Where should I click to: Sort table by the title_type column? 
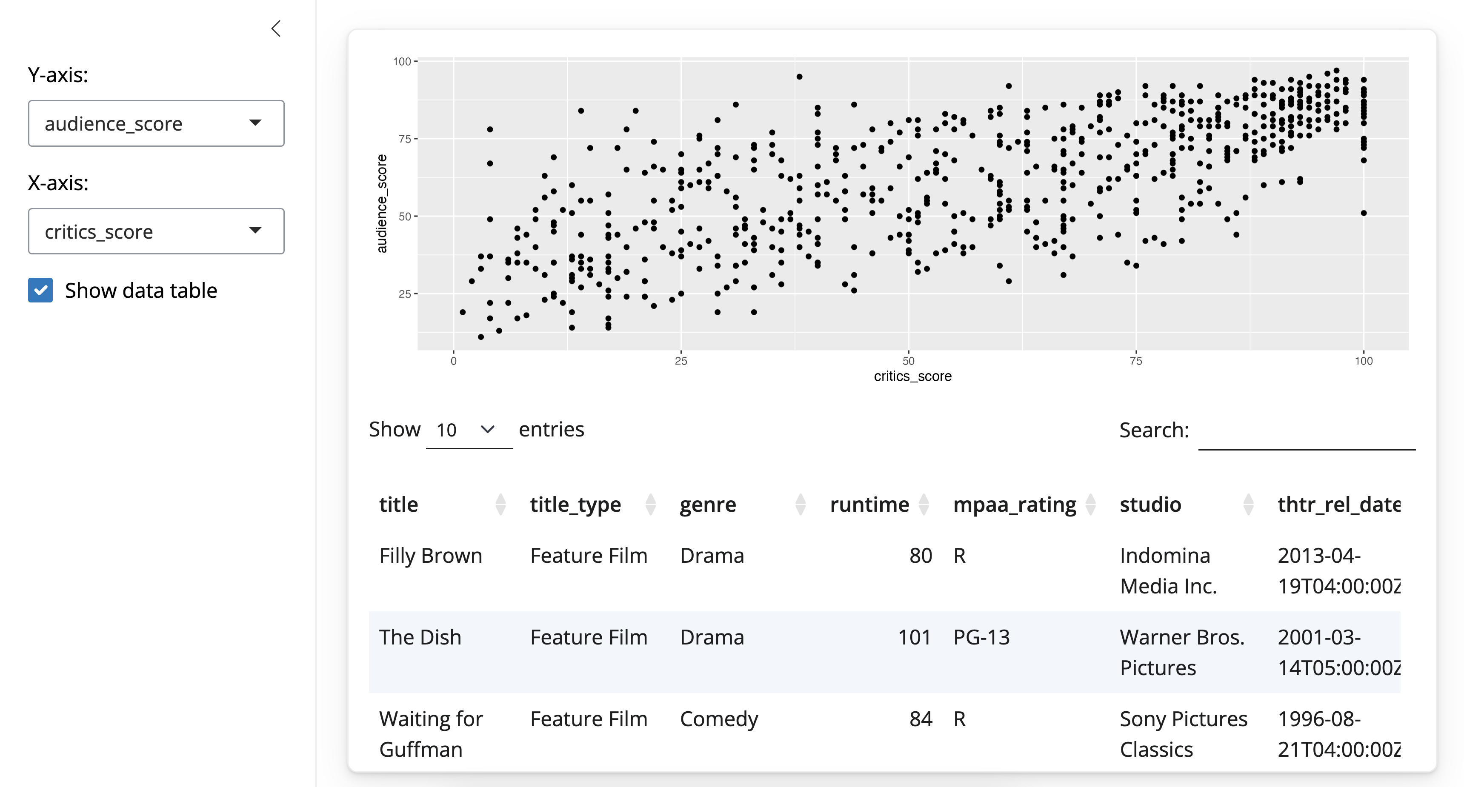pyautogui.click(x=594, y=505)
